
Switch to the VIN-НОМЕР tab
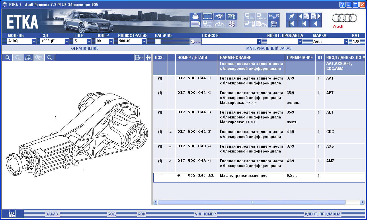205,214
